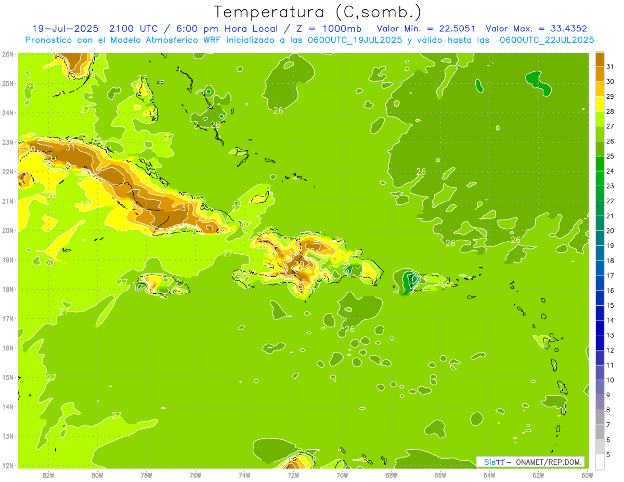Click the 82W longitude axis label
Viewport: 624px width, 482px height.
[48, 475]
